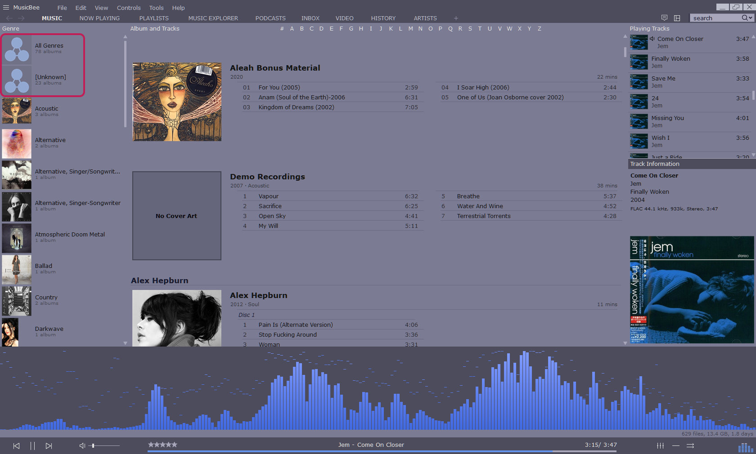The height and width of the screenshot is (454, 756).
Task: Select the Acoustic genre thumbnail
Action: point(17,111)
